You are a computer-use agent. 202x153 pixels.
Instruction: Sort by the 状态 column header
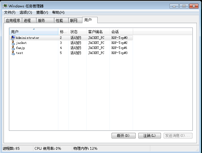(x=77, y=31)
